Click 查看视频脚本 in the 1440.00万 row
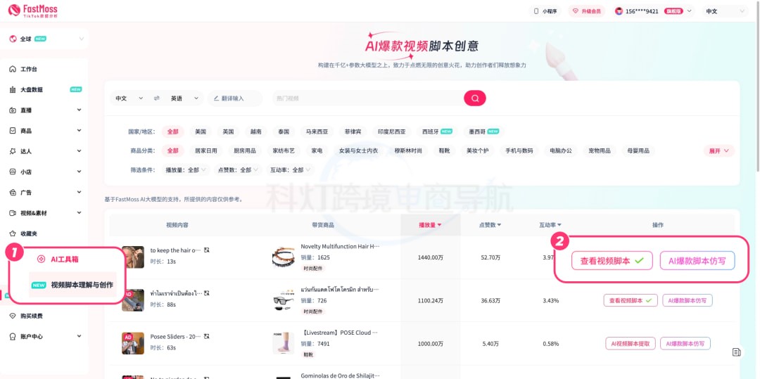This screenshot has height=379, width=760. [612, 260]
